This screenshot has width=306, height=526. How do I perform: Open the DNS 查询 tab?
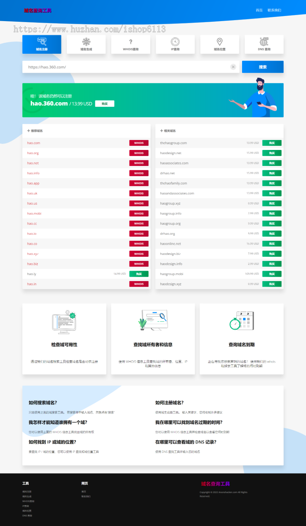[264, 44]
